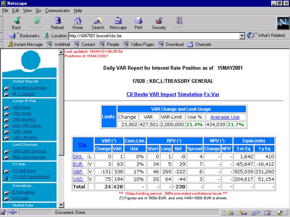
Task: Click the Average Use link
Action: click(225, 117)
